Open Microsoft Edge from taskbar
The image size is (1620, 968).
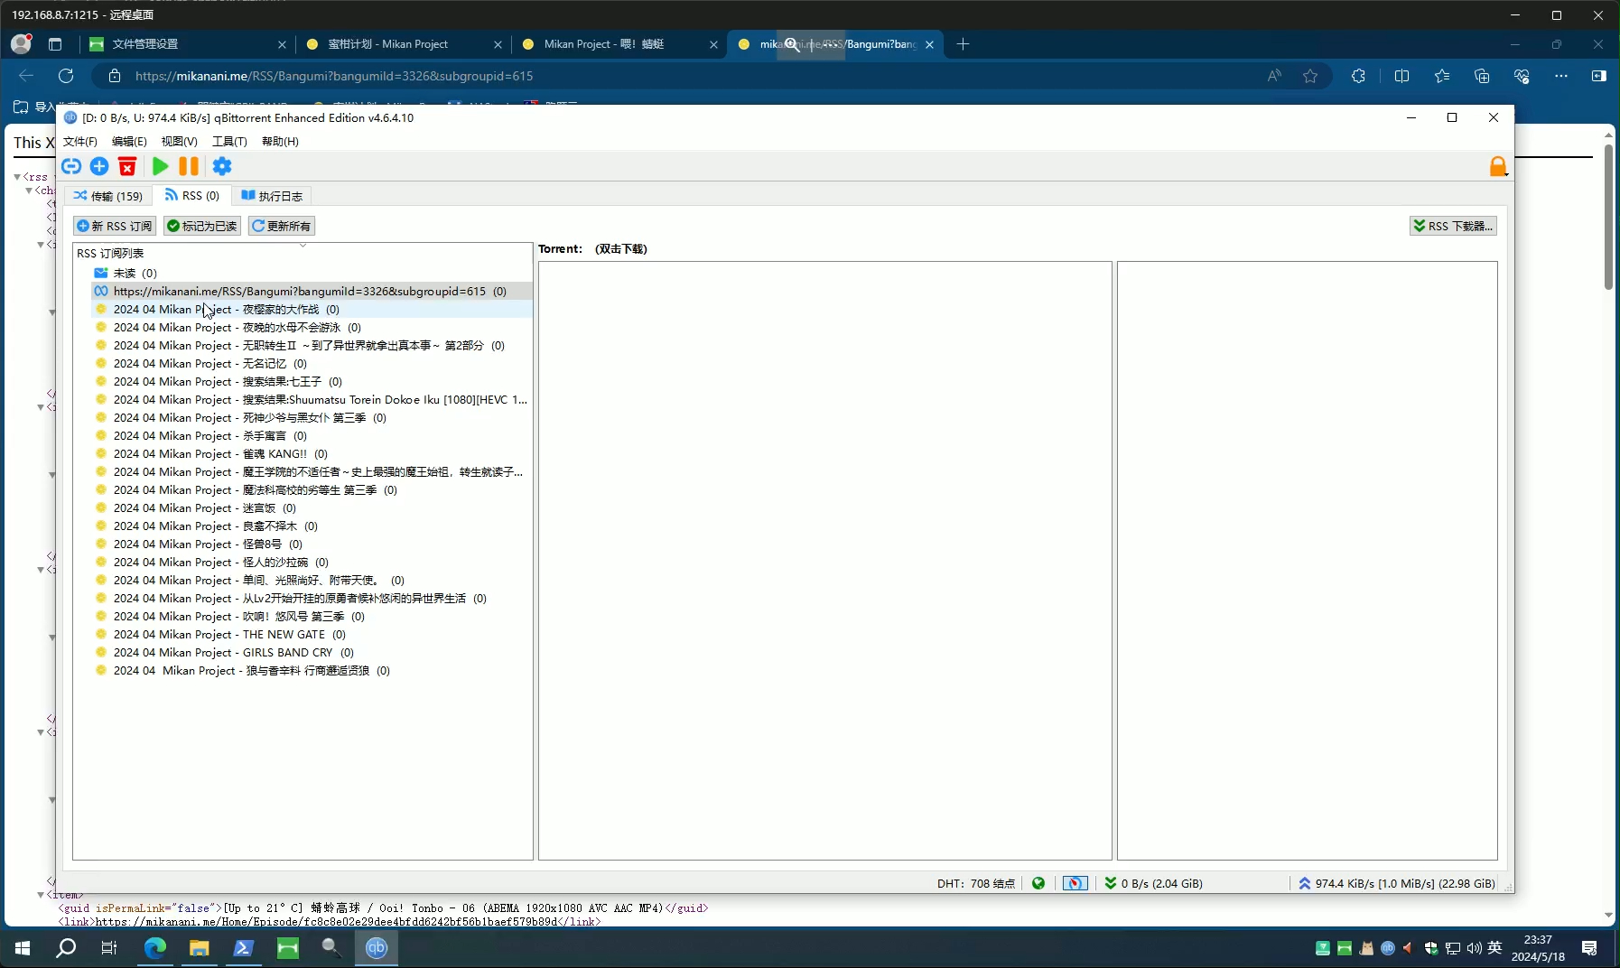155,947
